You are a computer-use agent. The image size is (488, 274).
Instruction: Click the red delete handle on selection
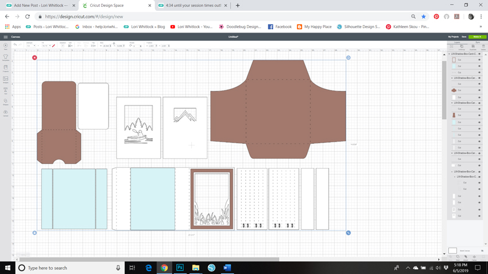[34, 58]
